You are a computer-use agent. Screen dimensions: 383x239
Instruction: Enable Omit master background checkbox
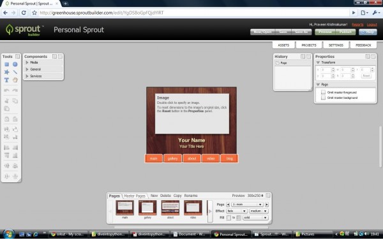point(323,98)
